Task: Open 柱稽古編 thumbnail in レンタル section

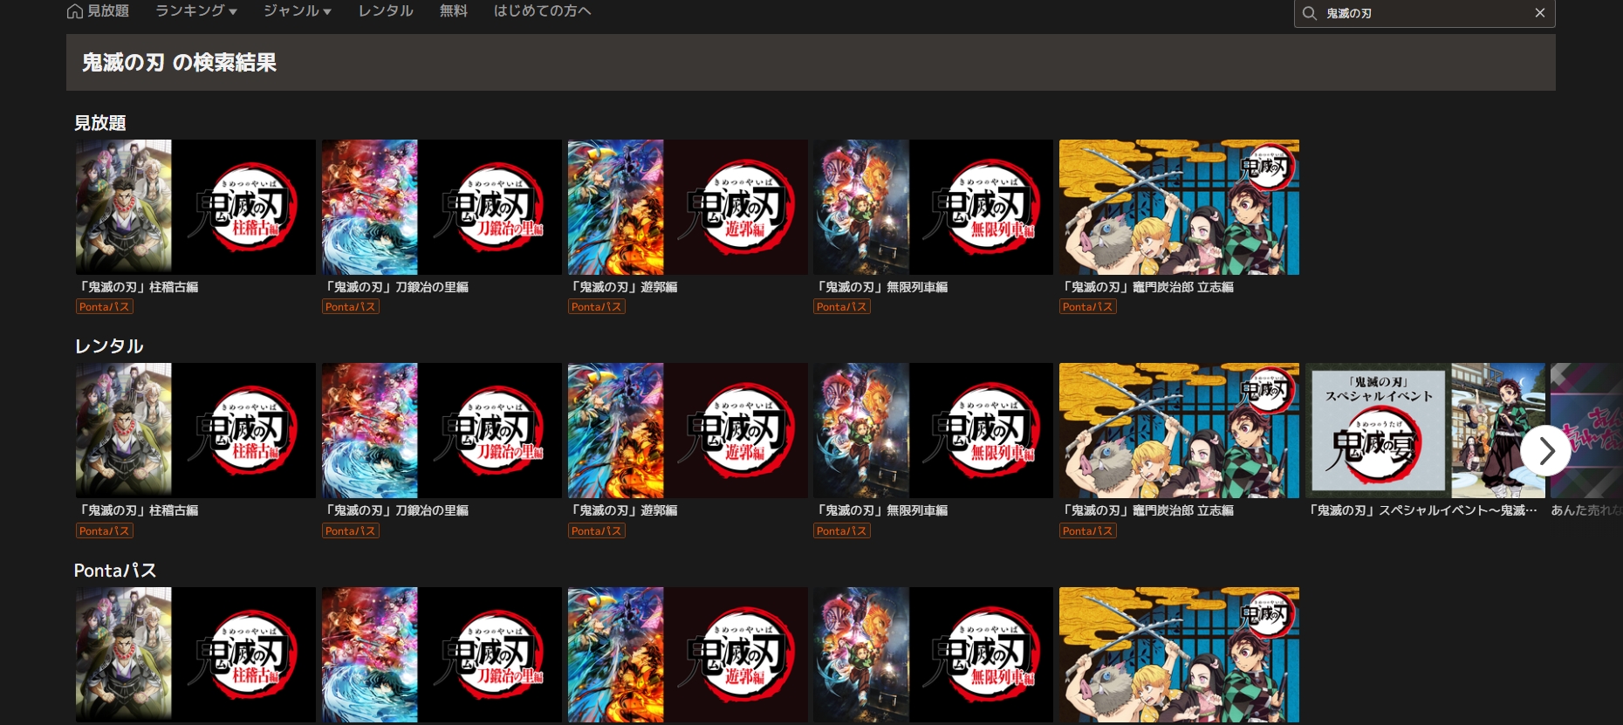Action: tap(195, 430)
